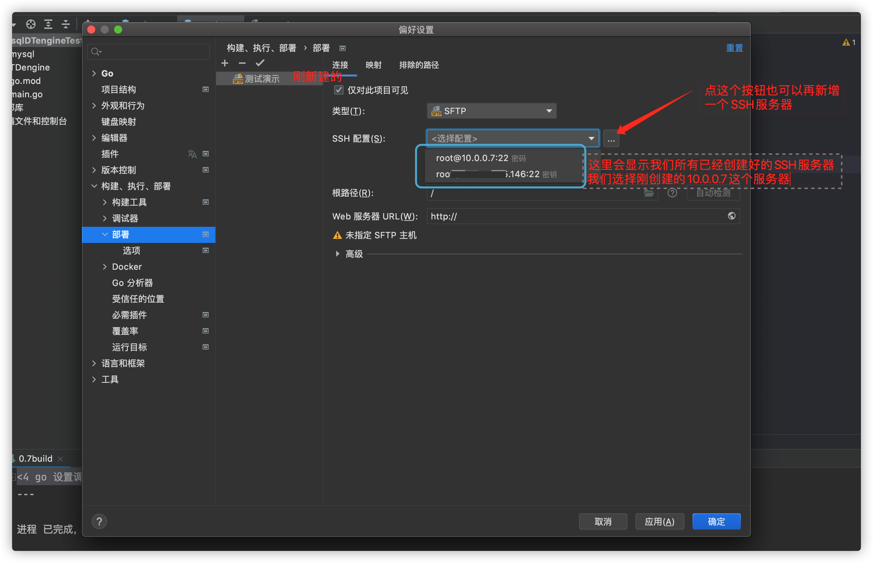Toggle '仅对此项目可见' checkbox
Viewport: 873px width, 563px height.
coord(339,90)
